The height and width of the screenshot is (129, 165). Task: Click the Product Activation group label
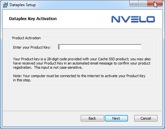[x=26, y=38]
